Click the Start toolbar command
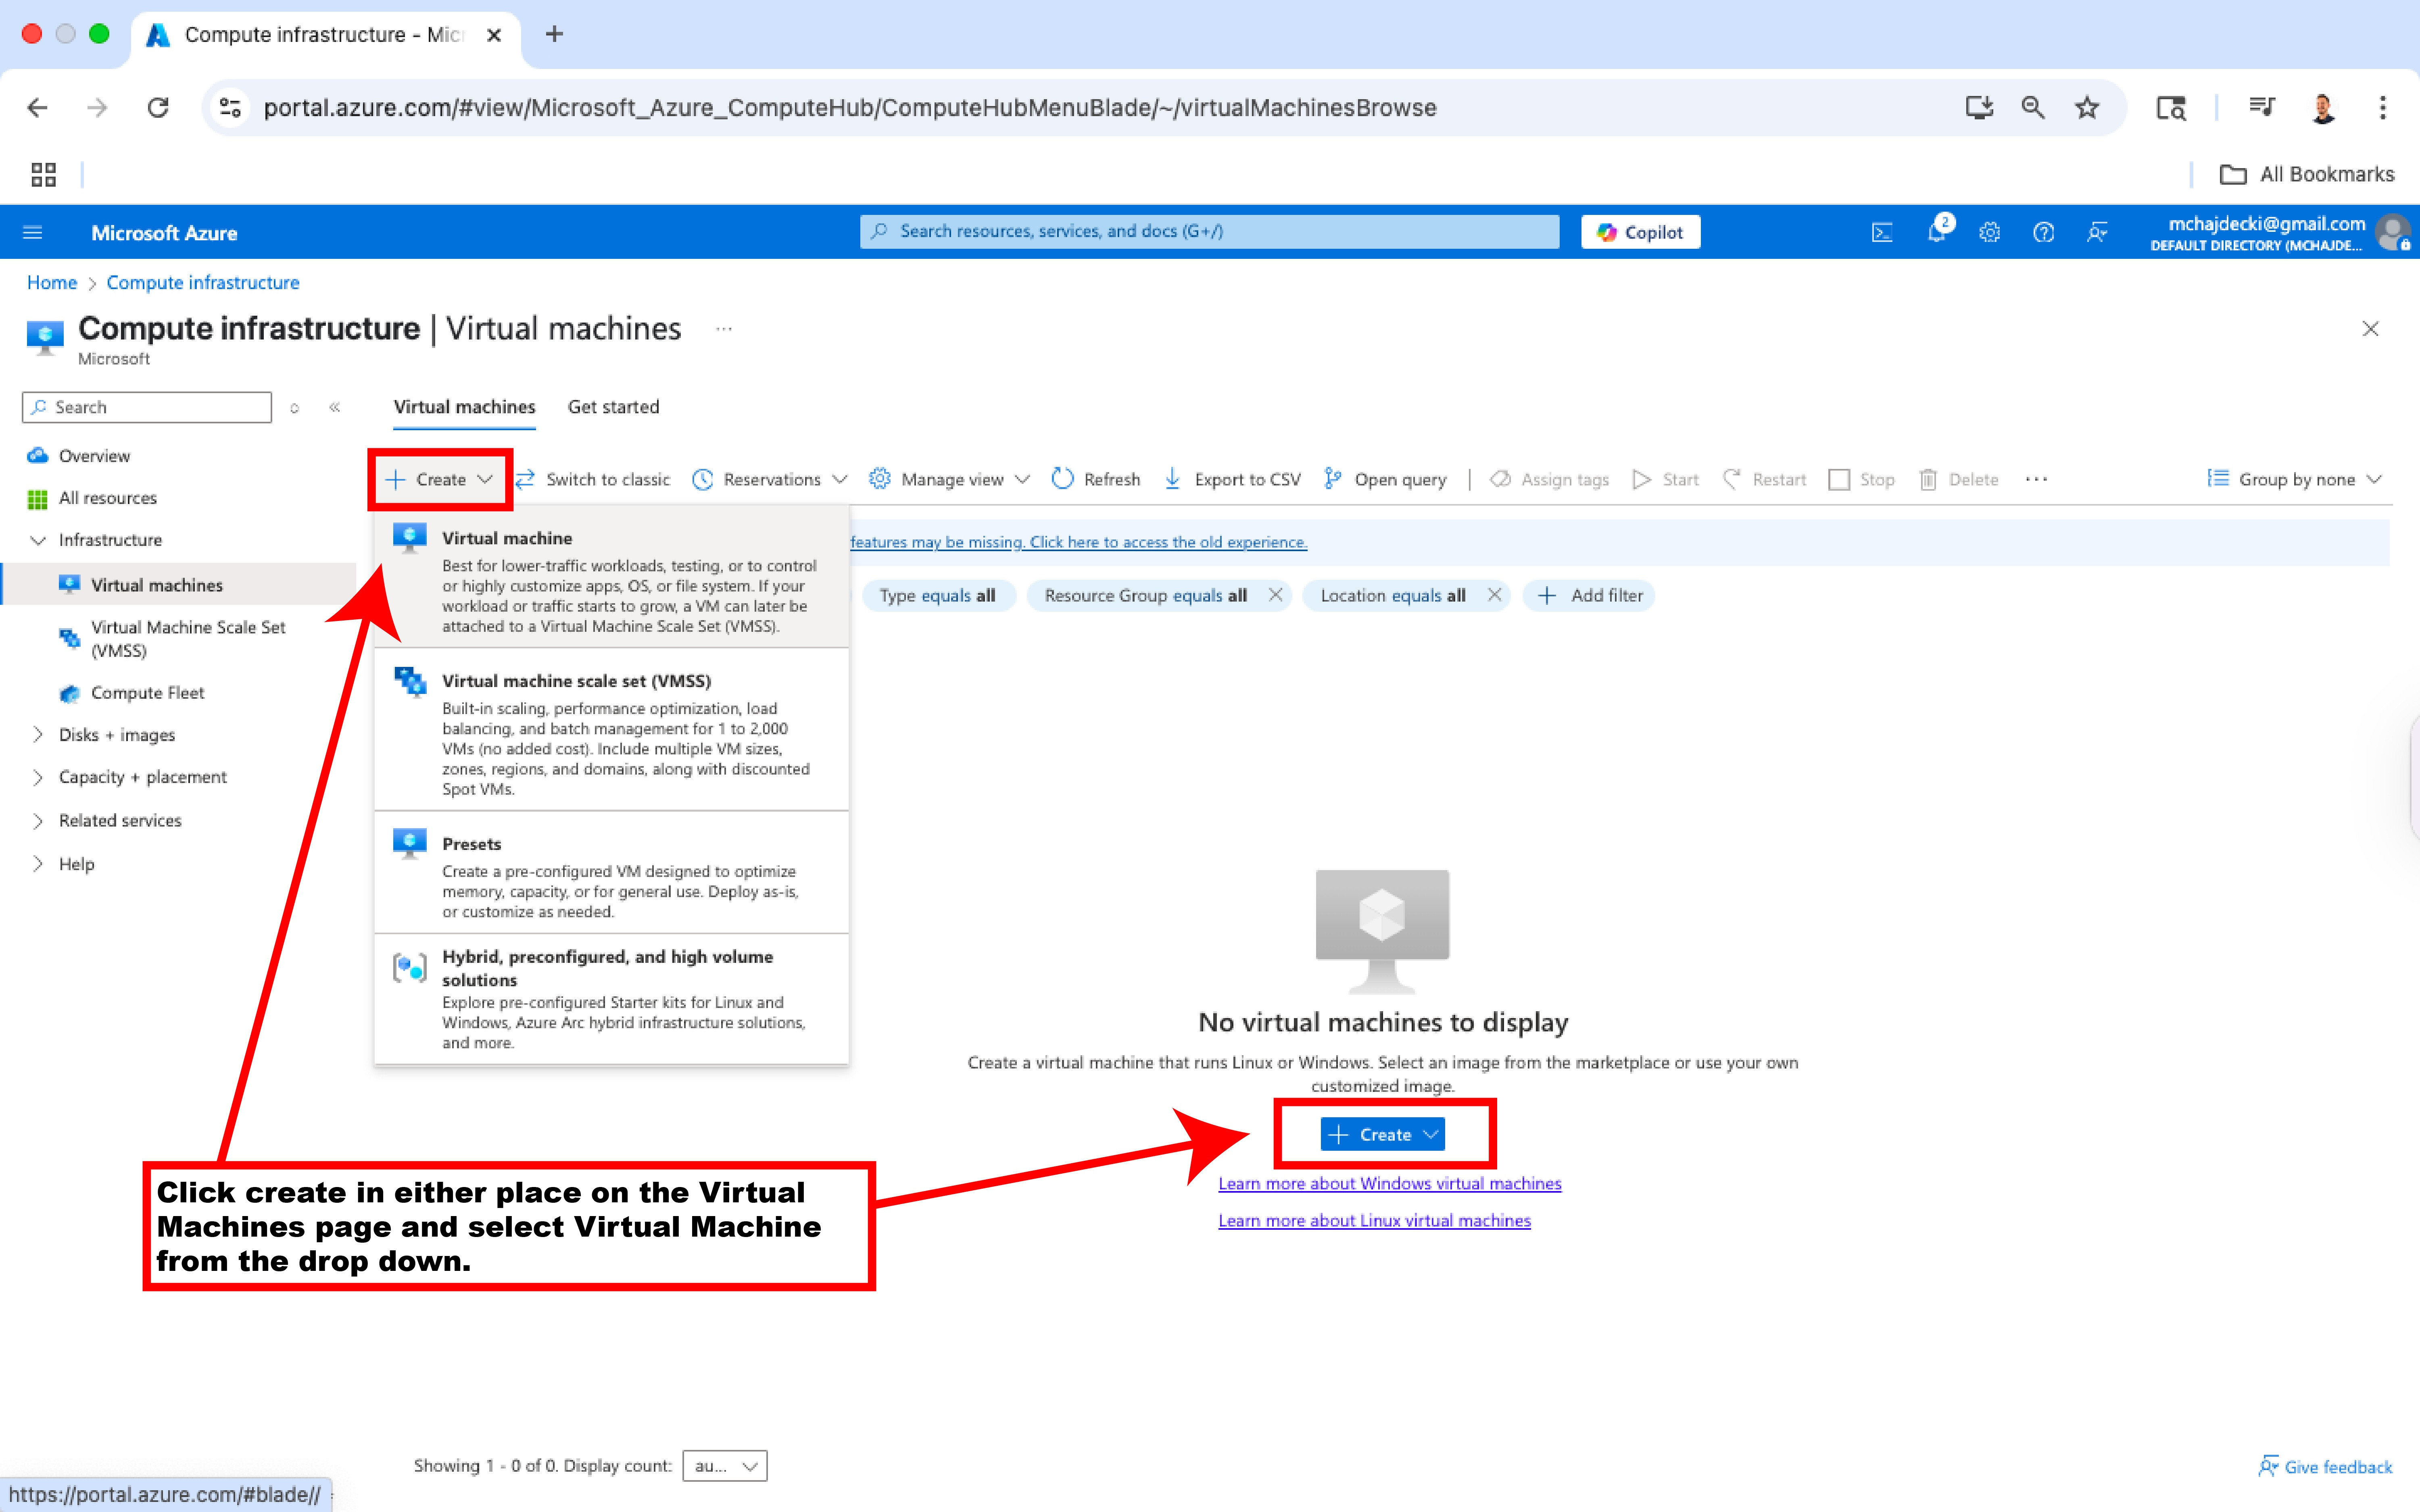2420x1512 pixels. point(1665,480)
